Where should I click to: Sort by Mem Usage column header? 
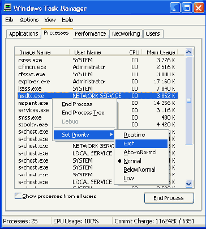pos(160,52)
